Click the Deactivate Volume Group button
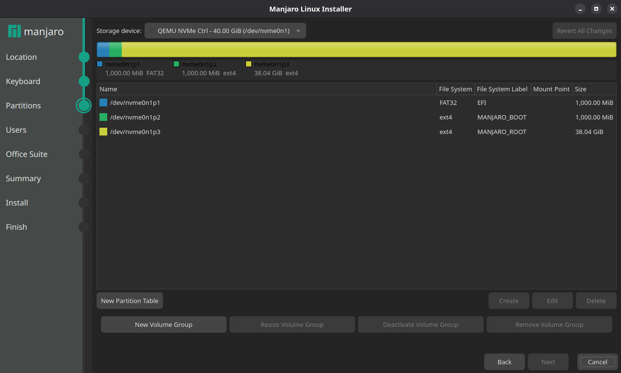Viewport: 621px width, 373px height. (x=421, y=325)
